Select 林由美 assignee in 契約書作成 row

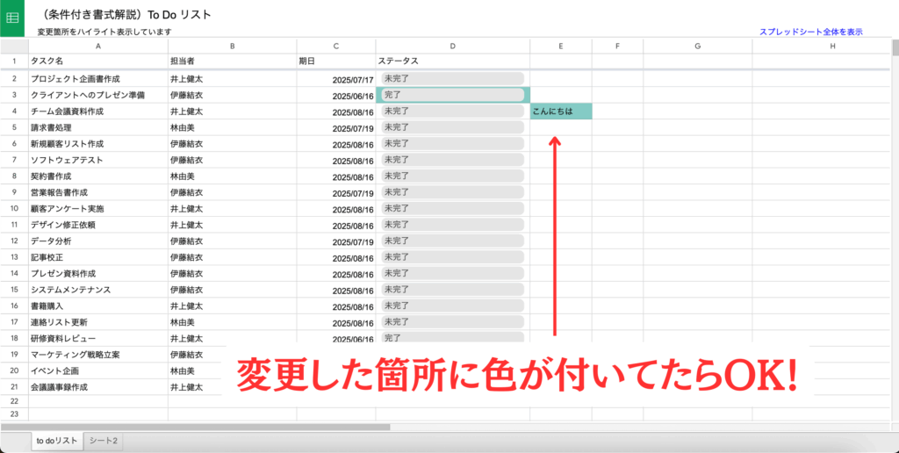click(x=232, y=176)
